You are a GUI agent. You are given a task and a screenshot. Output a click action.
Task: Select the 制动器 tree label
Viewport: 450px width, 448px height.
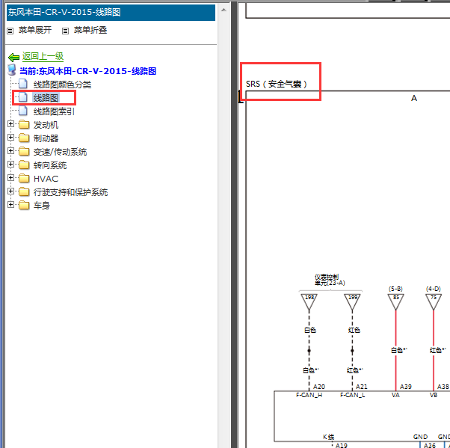(x=46, y=138)
